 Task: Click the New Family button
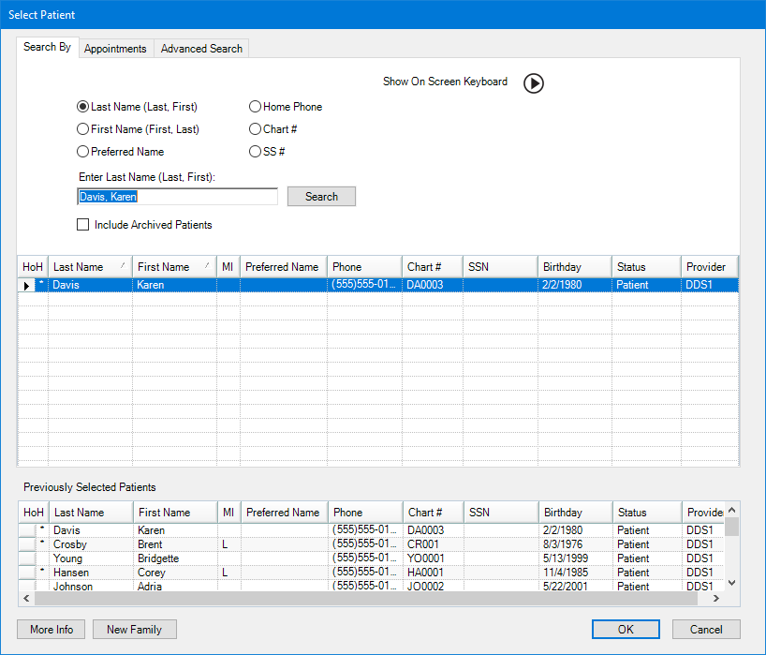(x=134, y=630)
